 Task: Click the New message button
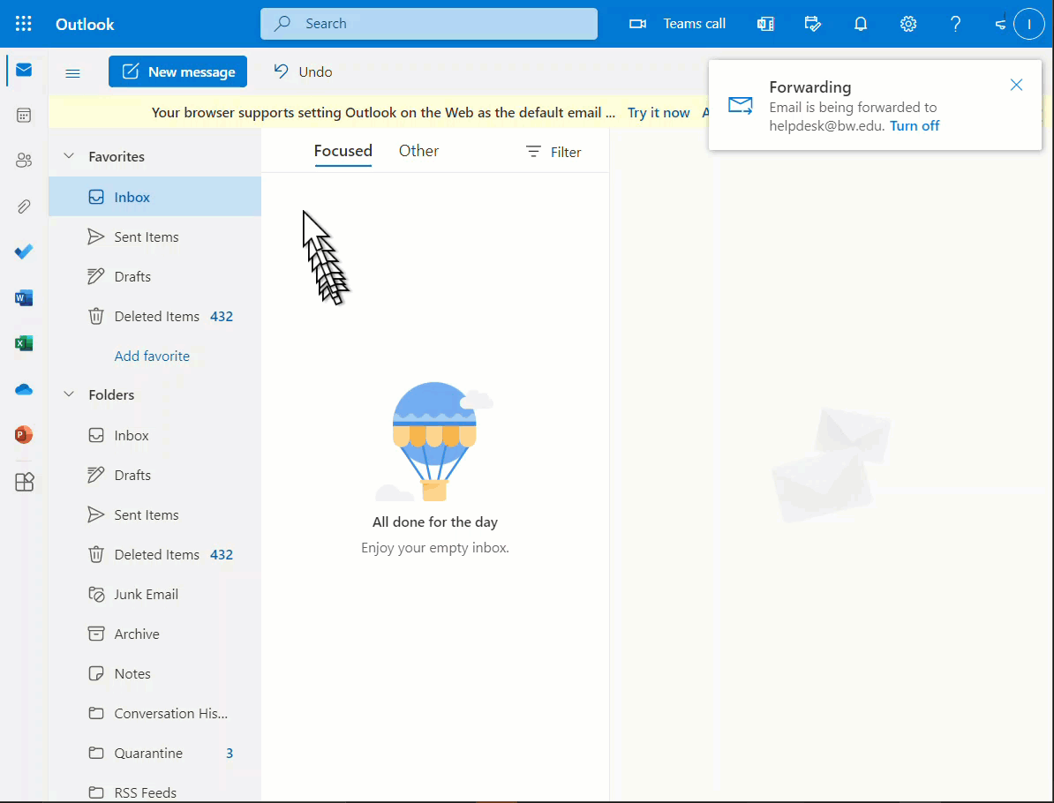178,71
